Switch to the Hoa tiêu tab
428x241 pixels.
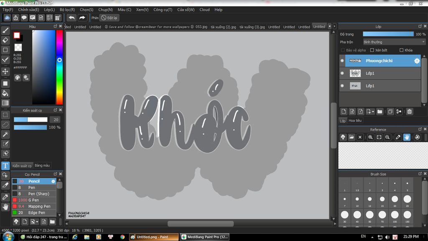pyautogui.click(x=355, y=120)
